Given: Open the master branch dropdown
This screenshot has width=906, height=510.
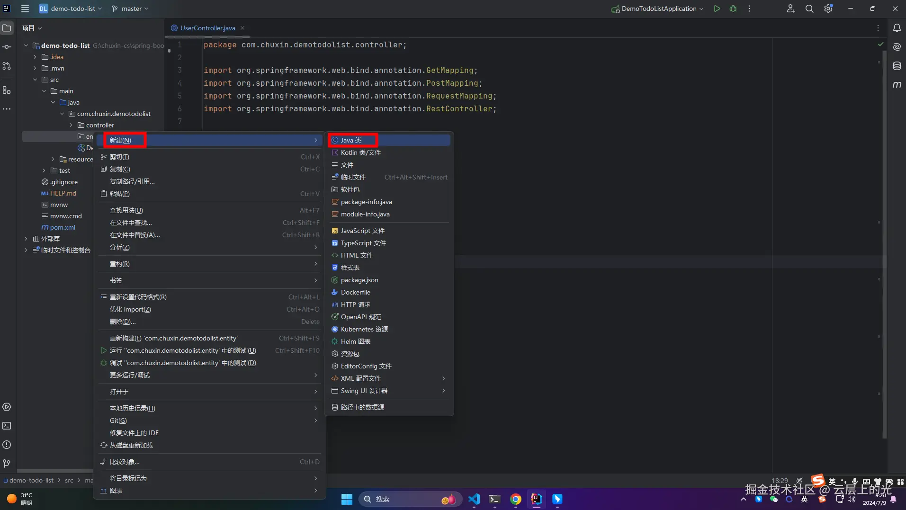Looking at the screenshot, I should coord(130,9).
